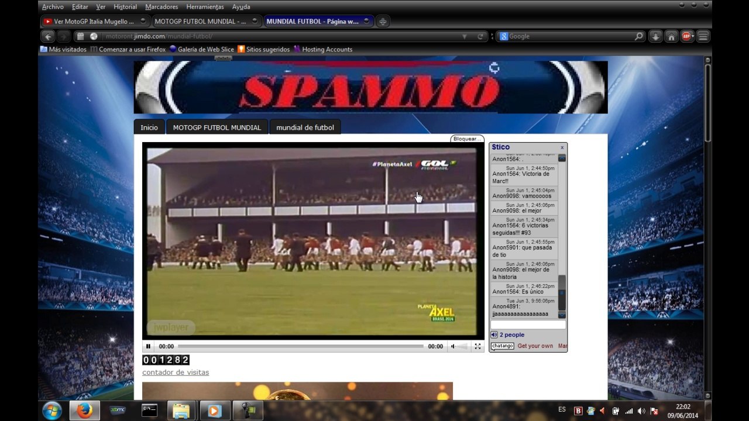Open the media player taskbar icon
Image resolution: width=749 pixels, height=421 pixels.
(x=214, y=410)
